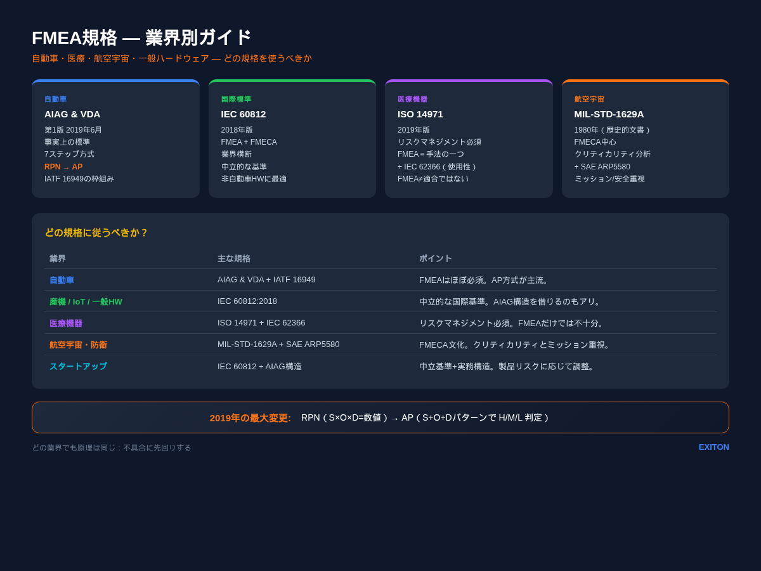Click the 主な規格 column header
Viewport: 761px width, 571px height.
(234, 258)
